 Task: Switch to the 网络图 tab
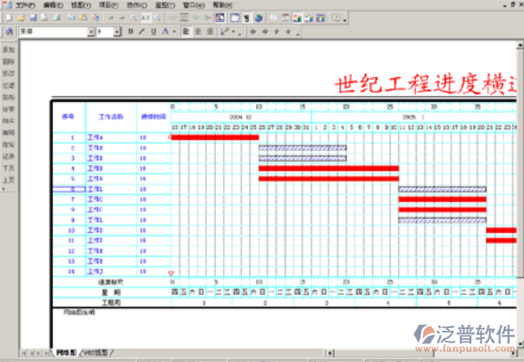click(65, 352)
